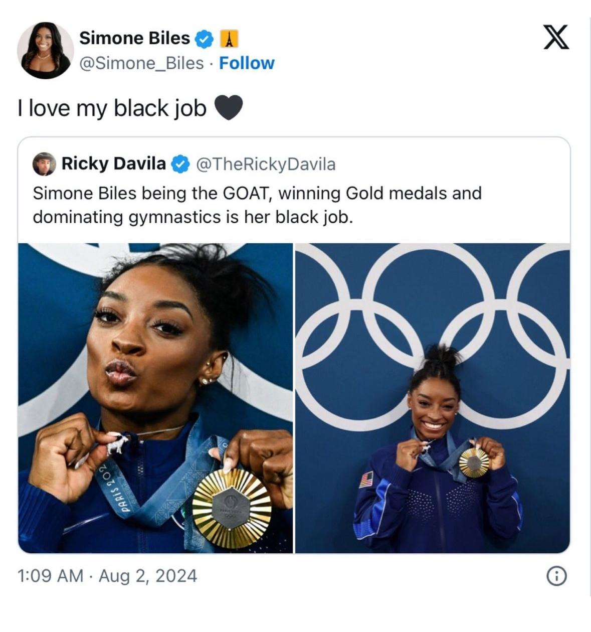This screenshot has width=591, height=632.
Task: Open the @TheRickyDavila handle link
Action: (266, 164)
